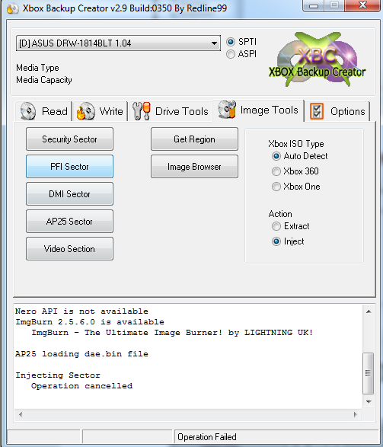Click the title bar application icon

pos(12,8)
